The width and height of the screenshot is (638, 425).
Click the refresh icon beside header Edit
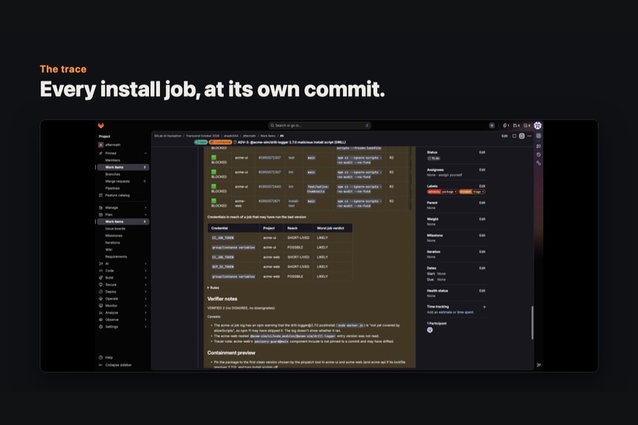[x=515, y=136]
